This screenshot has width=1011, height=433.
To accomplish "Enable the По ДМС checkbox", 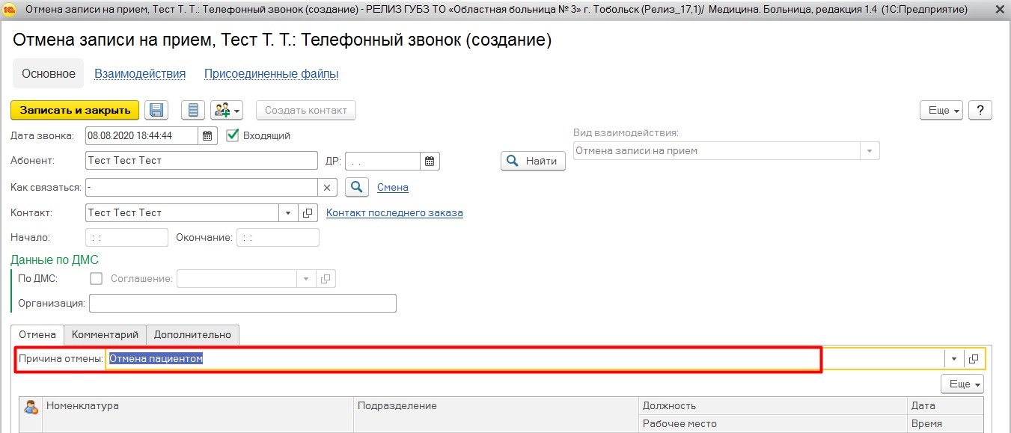I will point(96,279).
